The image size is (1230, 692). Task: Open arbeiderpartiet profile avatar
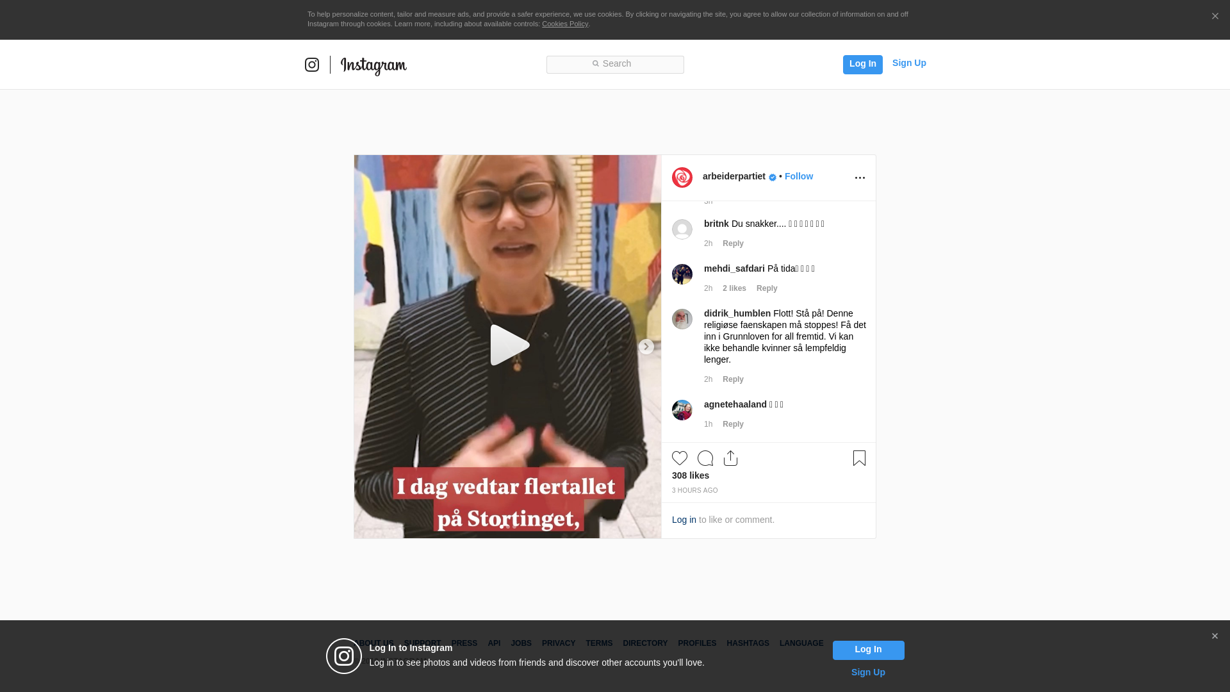point(682,177)
